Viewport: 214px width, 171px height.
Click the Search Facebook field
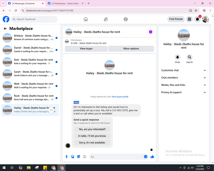pos(34,19)
